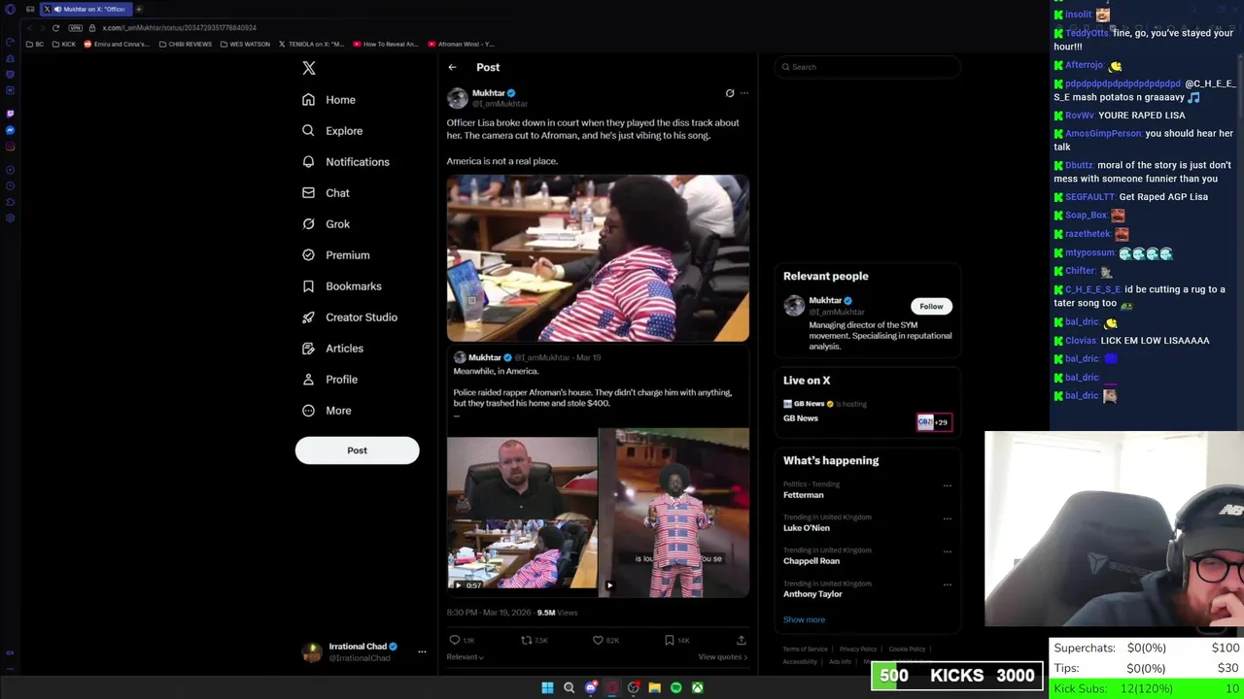1244x699 pixels.
Task: Open Messenger in the Opera sidebar
Action: pyautogui.click(x=10, y=130)
